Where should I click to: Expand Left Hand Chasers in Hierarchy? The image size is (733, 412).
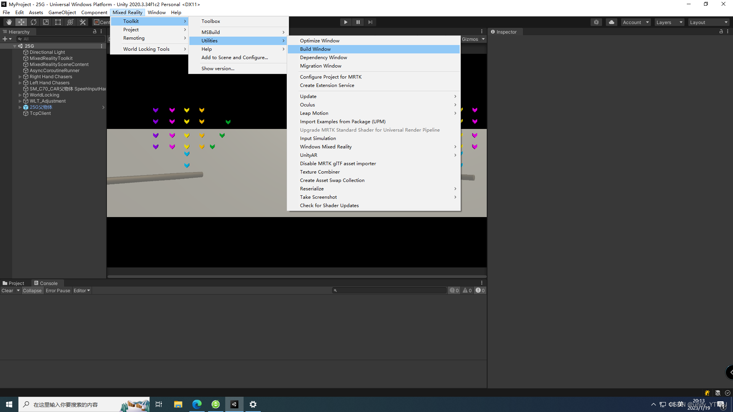(20, 83)
